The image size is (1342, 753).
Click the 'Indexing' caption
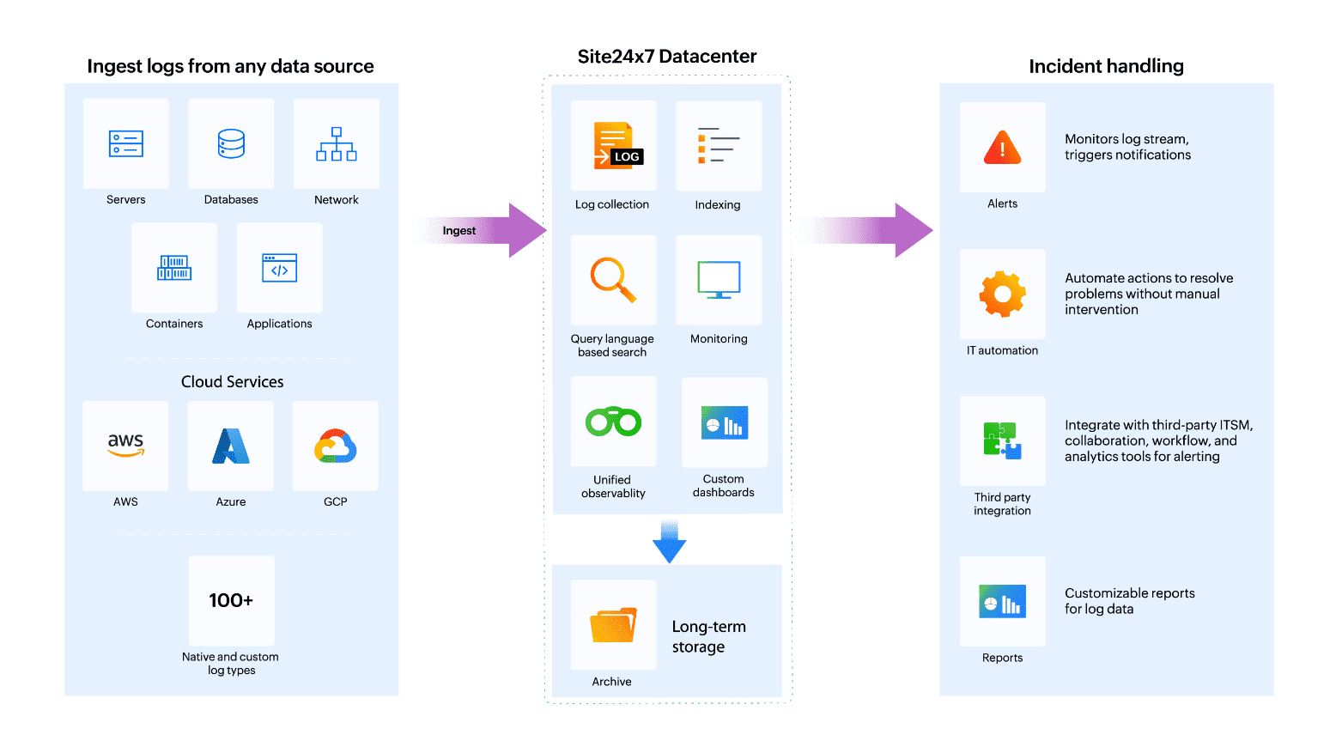[718, 205]
